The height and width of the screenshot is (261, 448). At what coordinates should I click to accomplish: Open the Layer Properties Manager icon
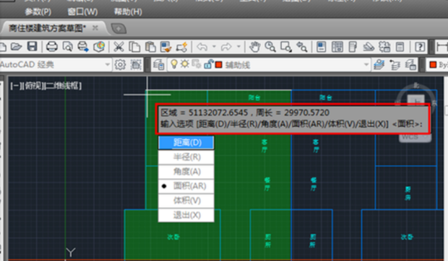(158, 65)
